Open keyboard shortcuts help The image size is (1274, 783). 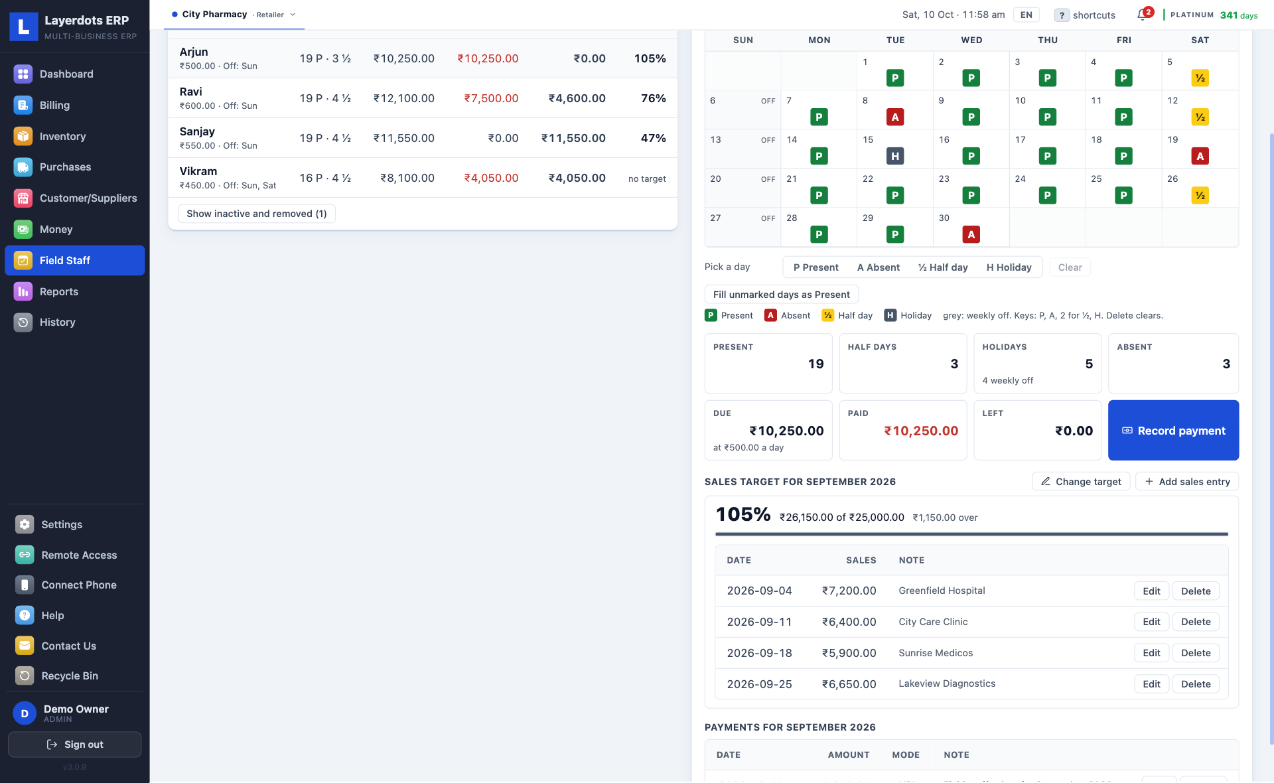[1084, 15]
